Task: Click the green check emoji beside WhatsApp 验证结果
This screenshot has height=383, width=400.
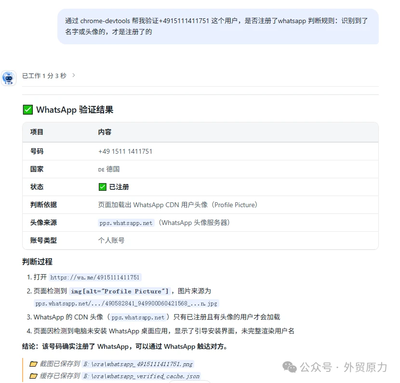Action: point(28,110)
